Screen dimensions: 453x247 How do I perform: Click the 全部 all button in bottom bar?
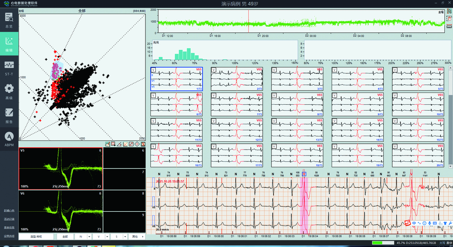pyautogui.click(x=65, y=237)
